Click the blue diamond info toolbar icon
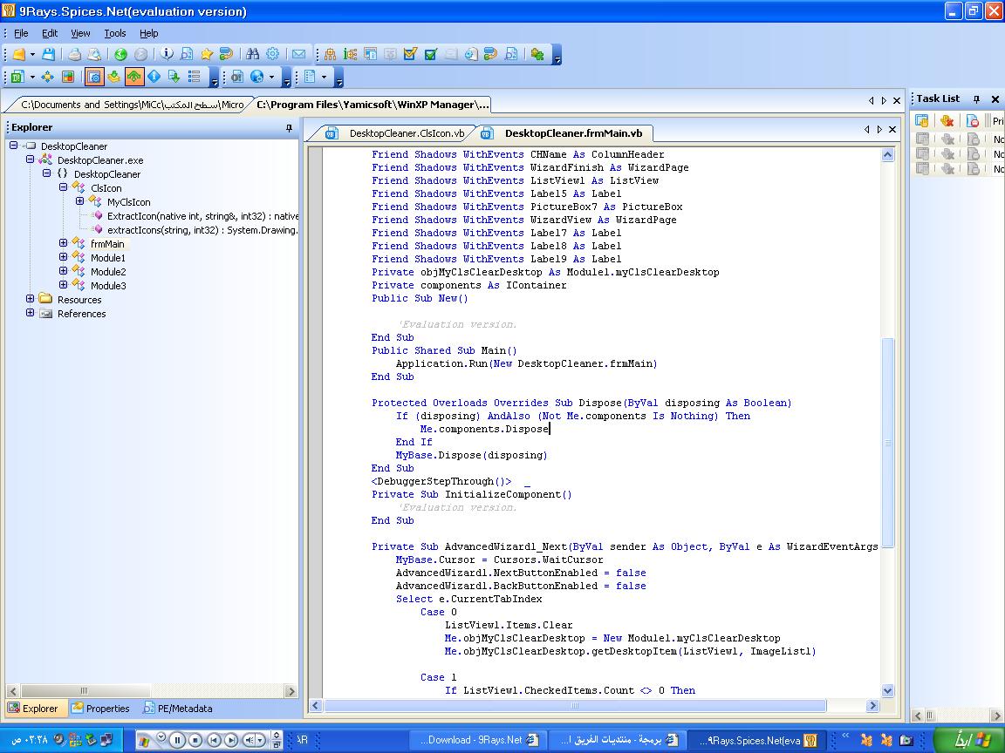Screen dimensions: 1005x753 coord(154,77)
